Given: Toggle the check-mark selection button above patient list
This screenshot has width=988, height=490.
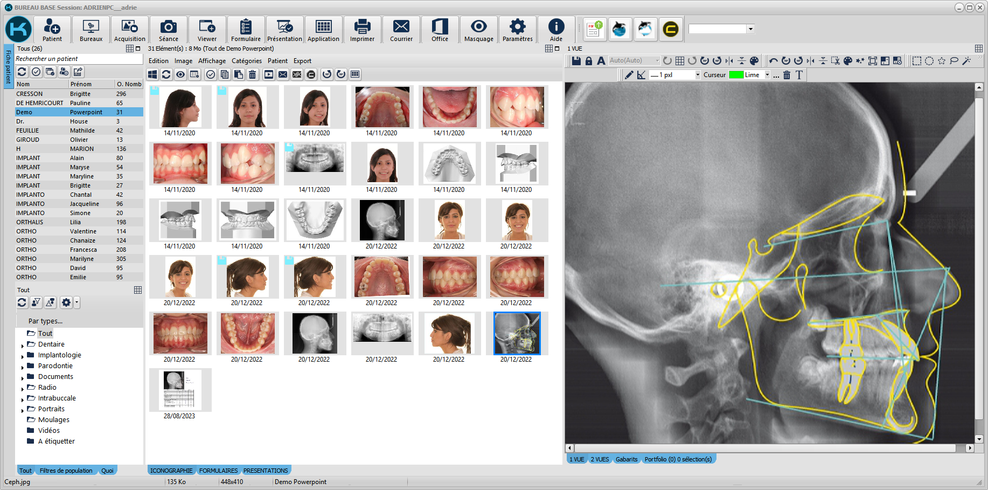Looking at the screenshot, I should (x=36, y=72).
